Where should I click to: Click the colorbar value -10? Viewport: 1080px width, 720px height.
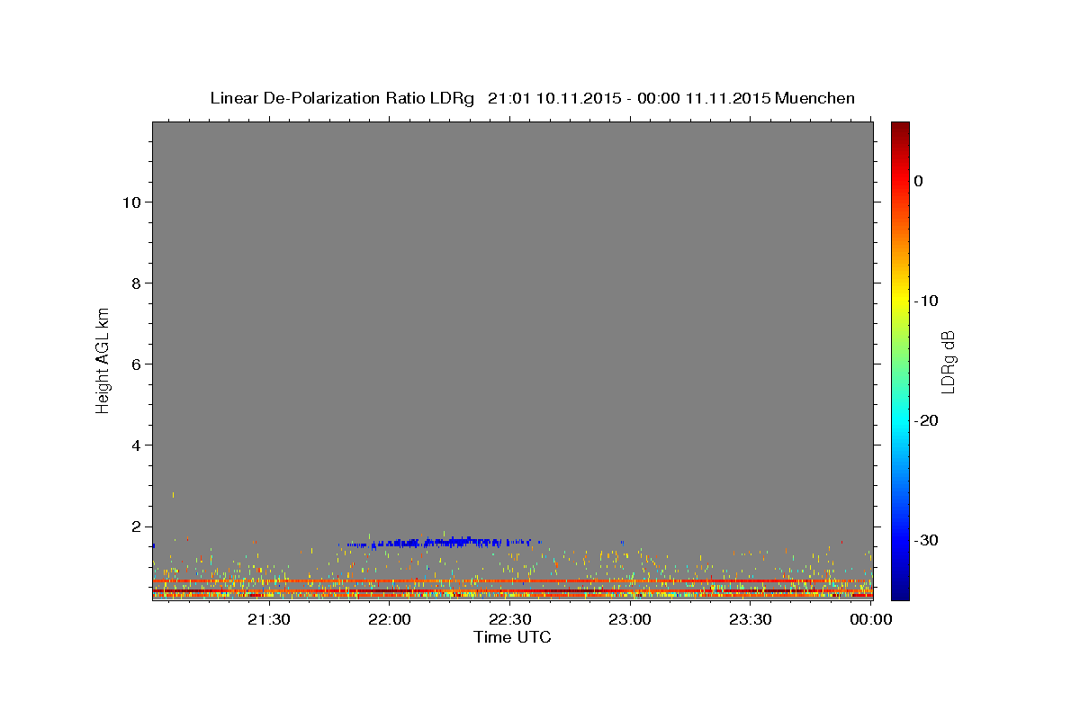[x=926, y=301]
